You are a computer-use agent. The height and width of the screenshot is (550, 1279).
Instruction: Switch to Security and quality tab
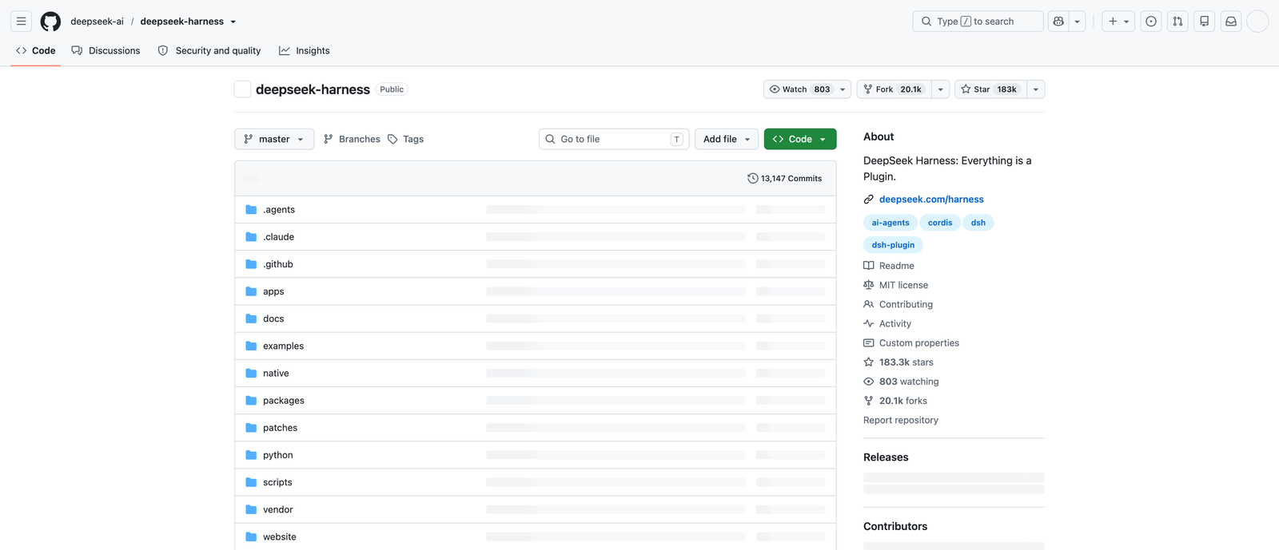209,50
